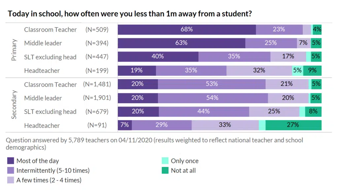This screenshot has width=338, height=193.
Task: Click the 40% Primary SLT bar segment
Action: (x=158, y=56)
